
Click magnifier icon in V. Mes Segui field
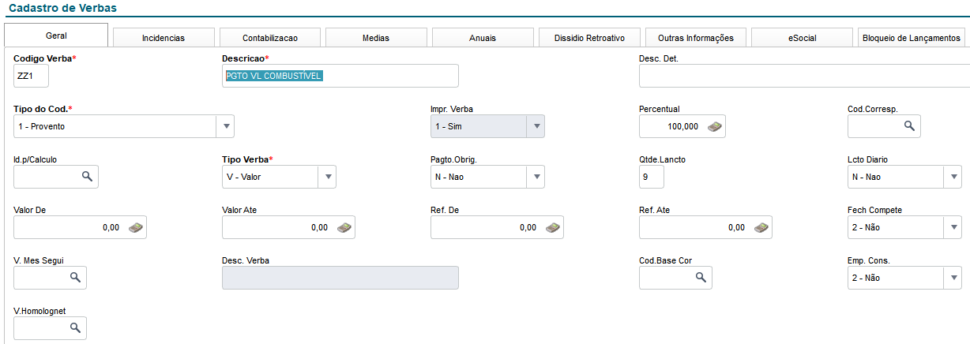(75, 277)
